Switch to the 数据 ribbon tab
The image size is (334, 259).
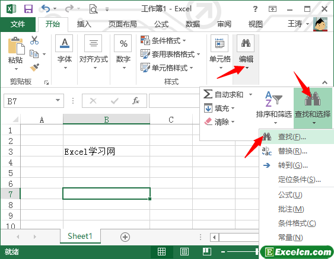point(193,24)
